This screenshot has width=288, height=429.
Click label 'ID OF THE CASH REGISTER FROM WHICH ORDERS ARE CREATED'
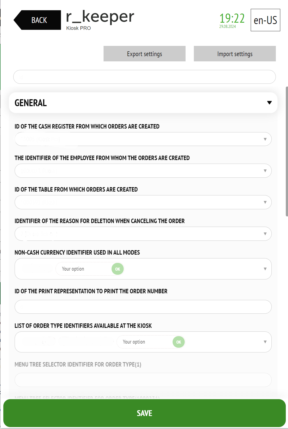tap(87, 126)
